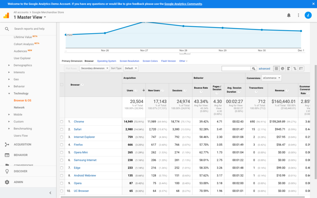The width and height of the screenshot is (317, 198).
Task: Click the Internet Explorer browser link
Action: 84,137
